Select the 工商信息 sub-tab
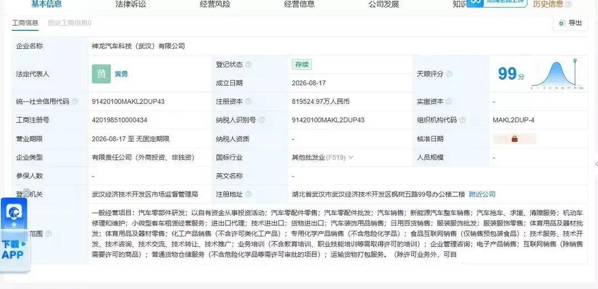598x289 pixels. coord(25,23)
